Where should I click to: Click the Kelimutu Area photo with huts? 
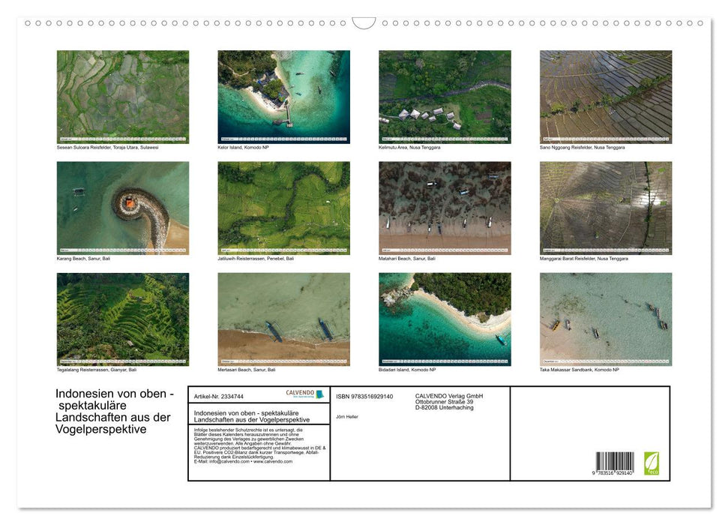click(x=445, y=97)
